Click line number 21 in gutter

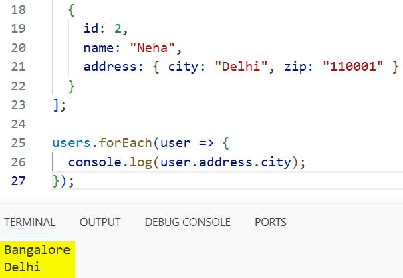click(x=19, y=67)
